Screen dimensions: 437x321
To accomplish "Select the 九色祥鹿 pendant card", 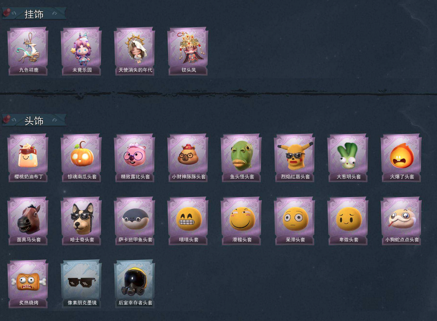I will click(x=28, y=51).
